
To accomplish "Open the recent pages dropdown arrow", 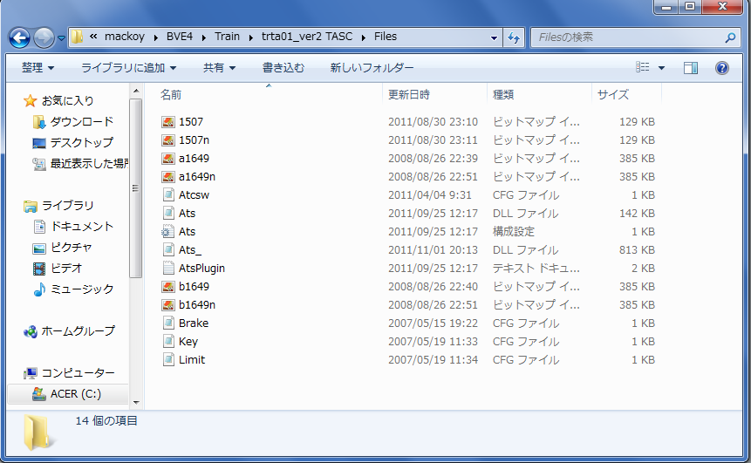I will [61, 37].
